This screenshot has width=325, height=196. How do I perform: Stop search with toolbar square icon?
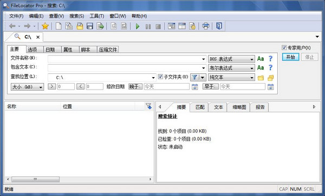pos(158,27)
